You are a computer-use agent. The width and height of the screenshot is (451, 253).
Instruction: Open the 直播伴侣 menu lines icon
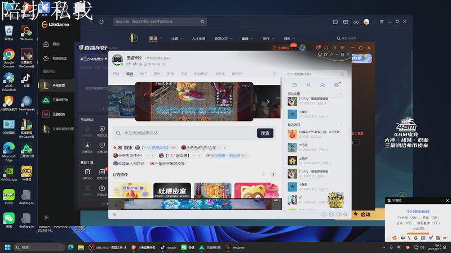tap(342, 48)
